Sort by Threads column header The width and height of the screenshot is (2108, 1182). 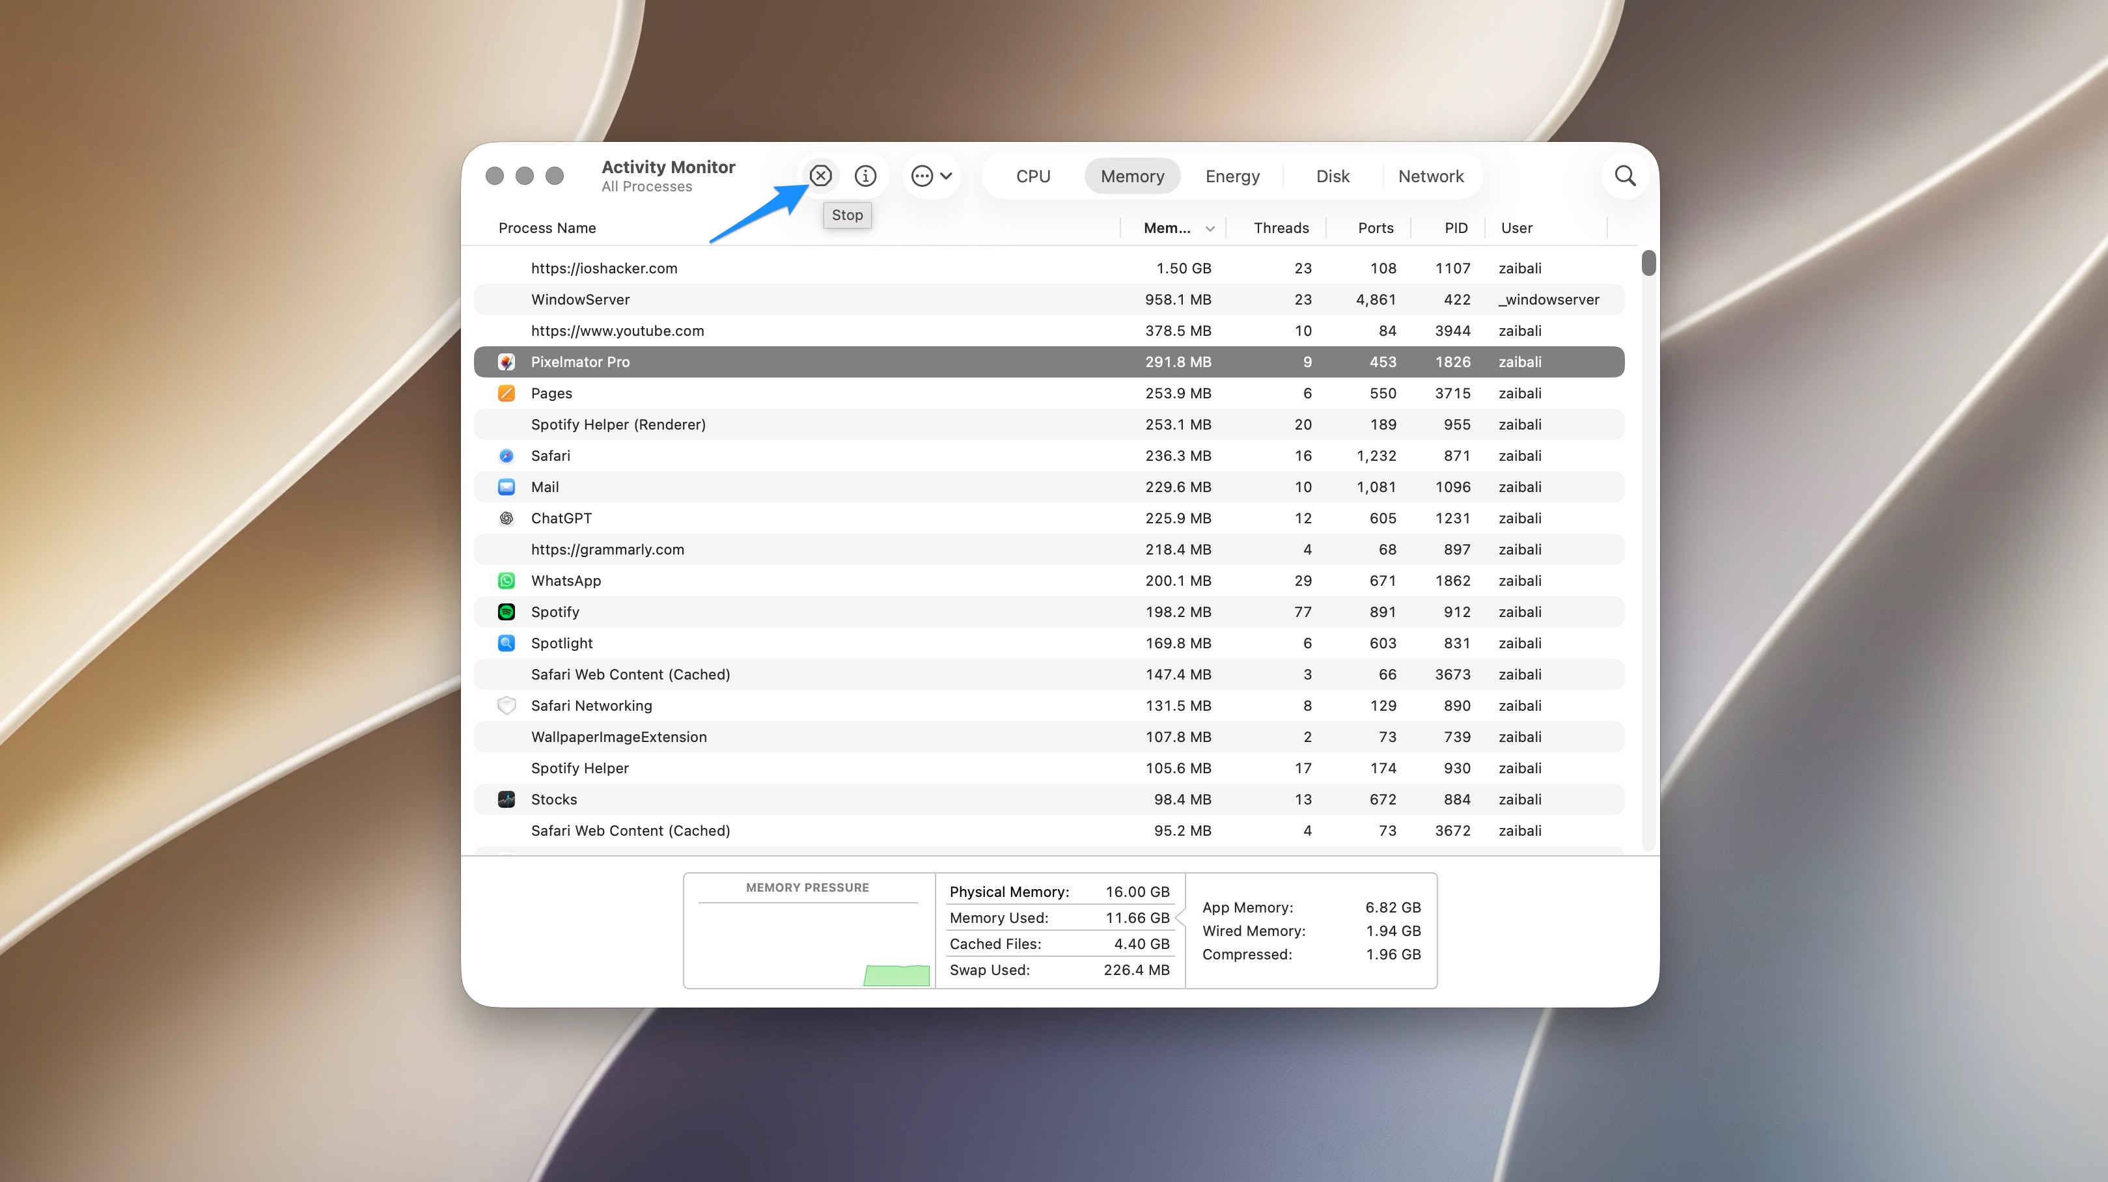(1281, 228)
